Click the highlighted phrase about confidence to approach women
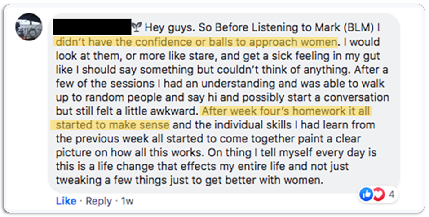Screen dimensions: 429x217 coord(195,42)
